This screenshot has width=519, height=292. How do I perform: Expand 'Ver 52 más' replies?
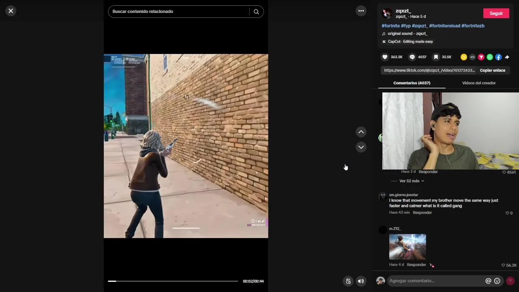412,181
